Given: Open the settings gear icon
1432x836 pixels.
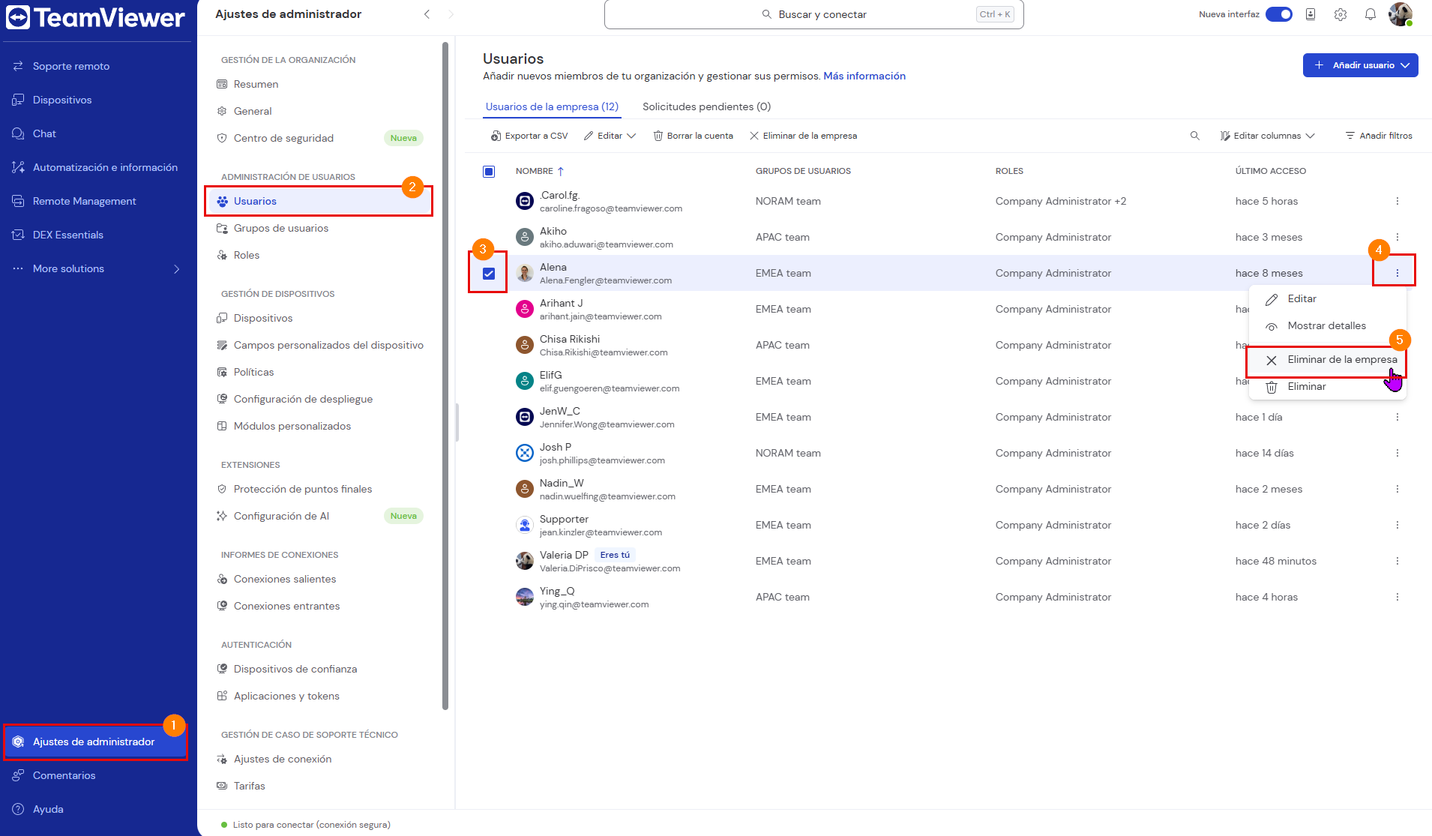Looking at the screenshot, I should click(x=1341, y=14).
